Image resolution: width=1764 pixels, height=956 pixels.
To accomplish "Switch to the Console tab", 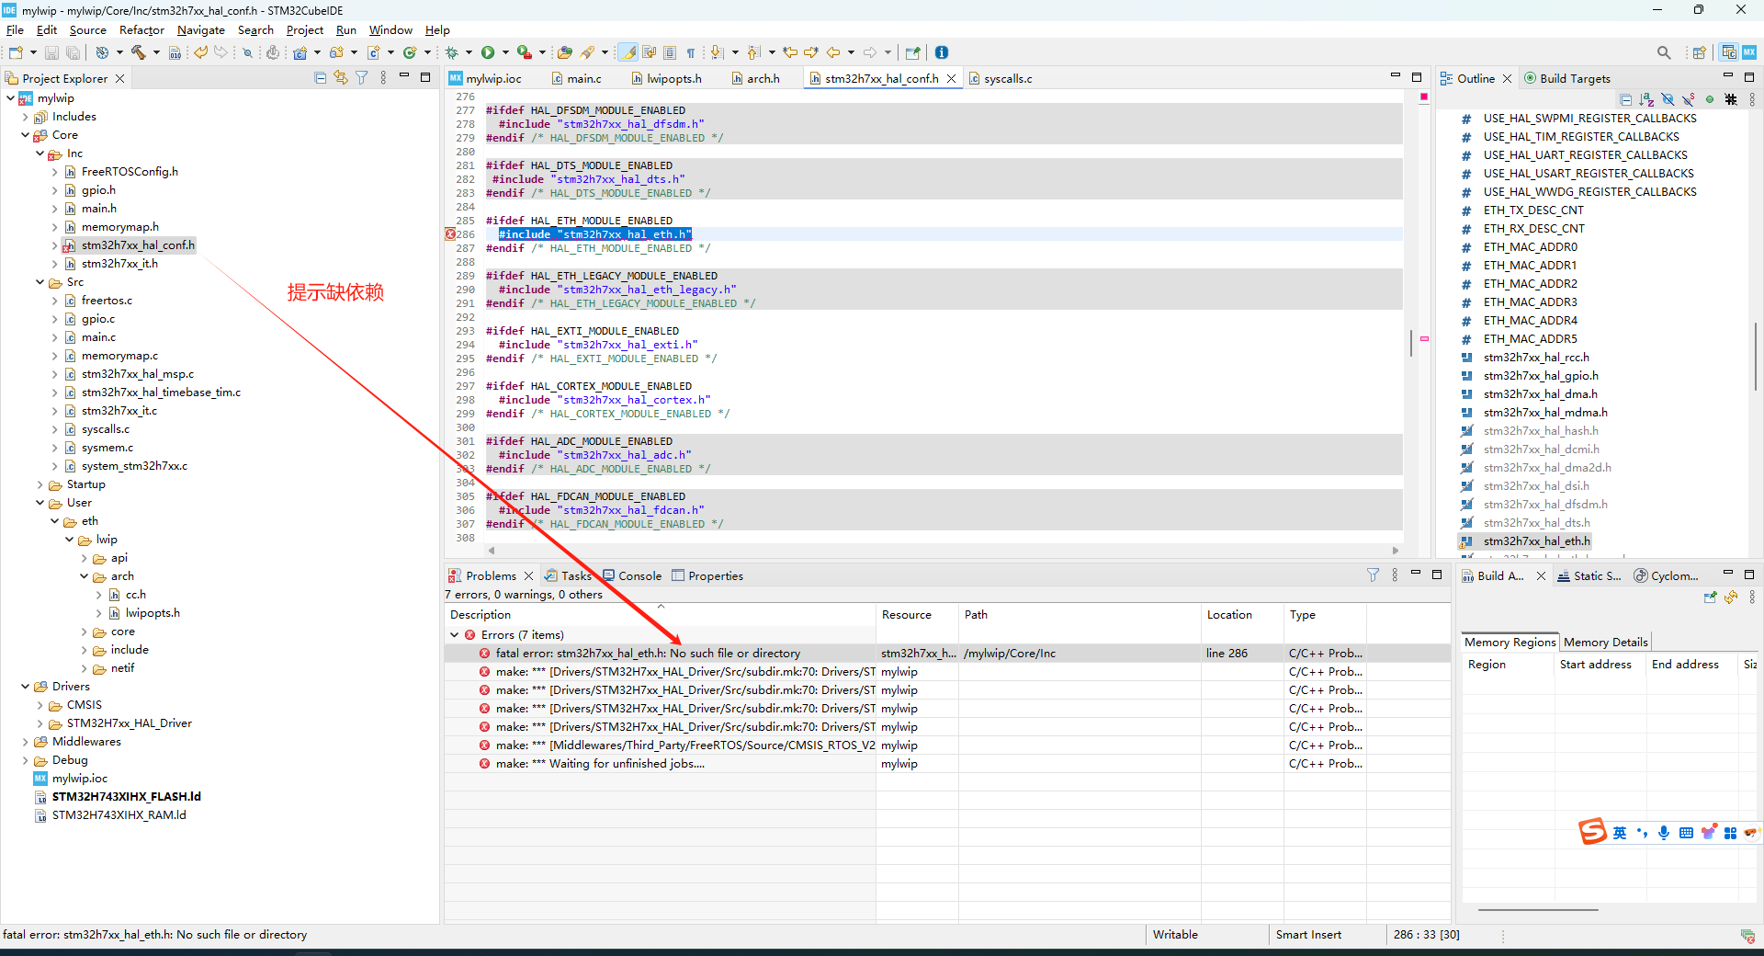I will pos(639,576).
